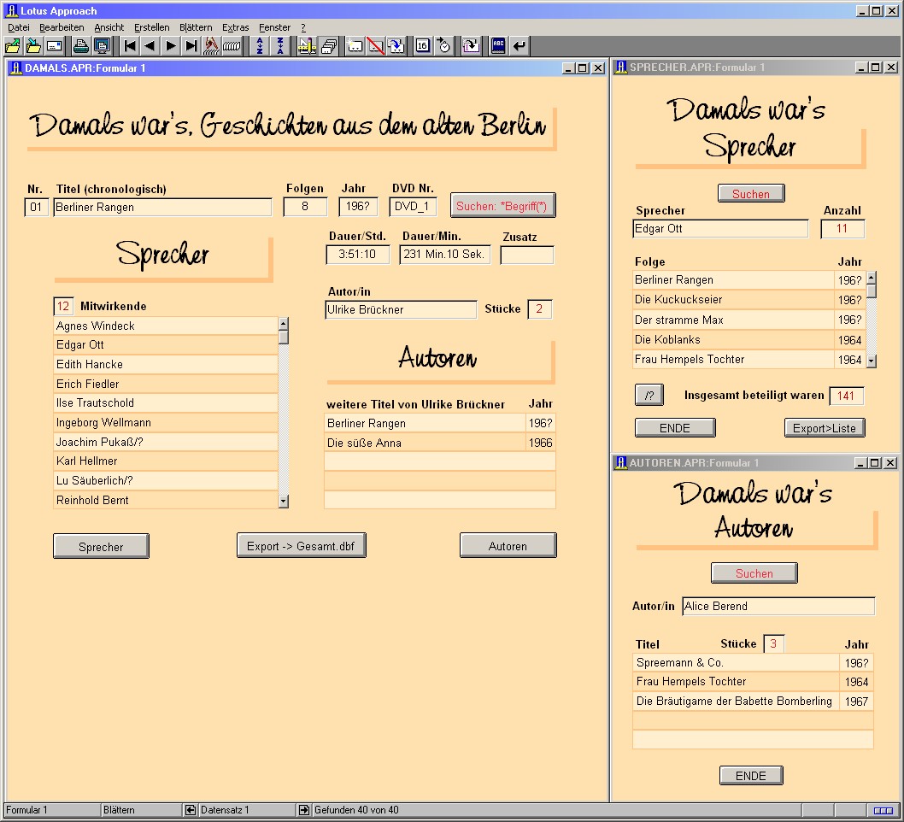
Task: Insert current time with stopwatch icon
Action: [x=444, y=46]
